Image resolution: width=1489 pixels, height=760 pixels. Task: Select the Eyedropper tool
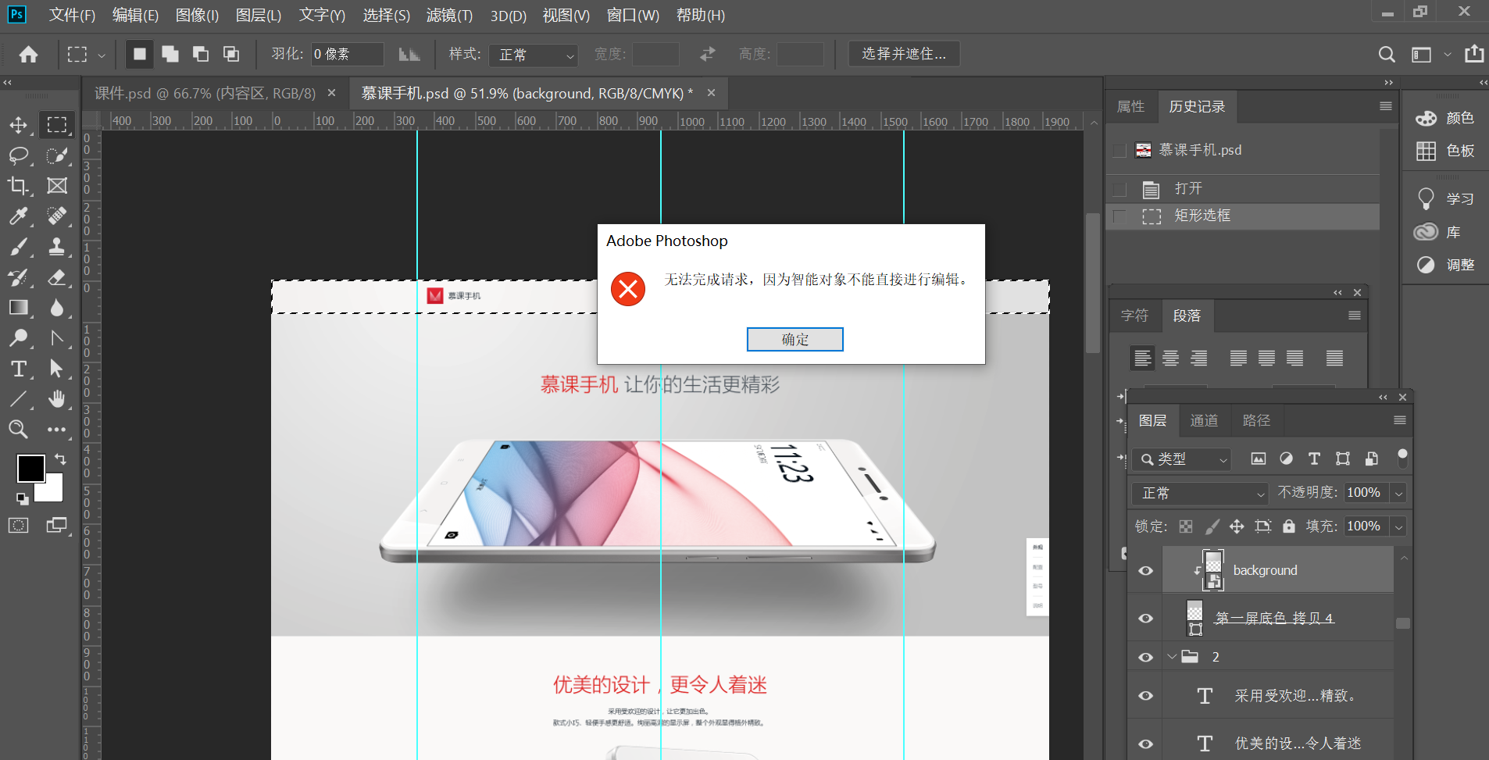[x=19, y=216]
